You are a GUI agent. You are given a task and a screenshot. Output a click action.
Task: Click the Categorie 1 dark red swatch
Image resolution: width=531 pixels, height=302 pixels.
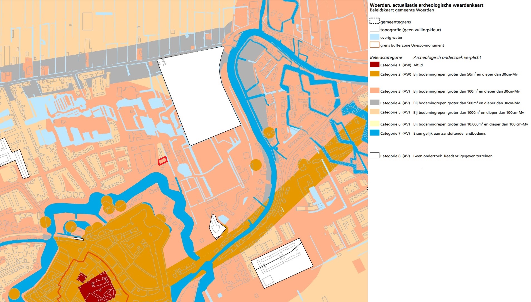coord(374,65)
